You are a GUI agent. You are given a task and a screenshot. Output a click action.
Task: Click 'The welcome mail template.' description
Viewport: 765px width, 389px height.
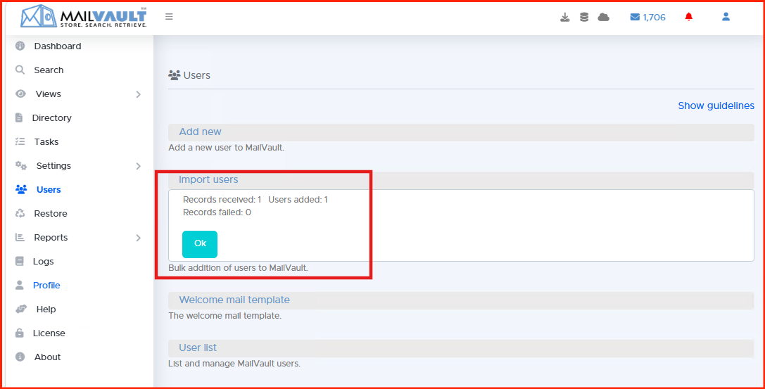225,315
